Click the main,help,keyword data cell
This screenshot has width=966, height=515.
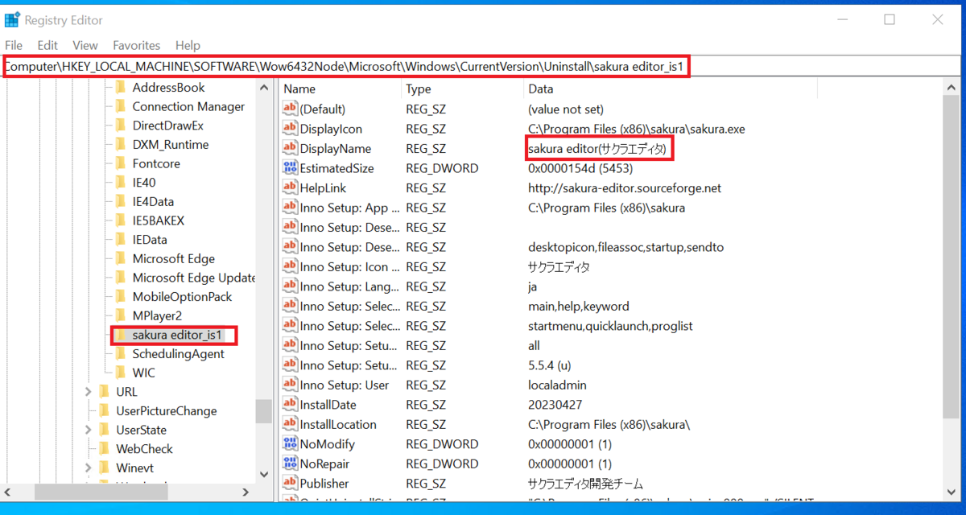[578, 306]
